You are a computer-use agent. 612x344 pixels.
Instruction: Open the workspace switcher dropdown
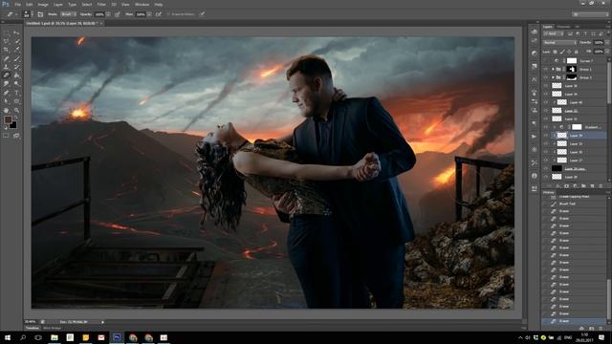tap(590, 14)
